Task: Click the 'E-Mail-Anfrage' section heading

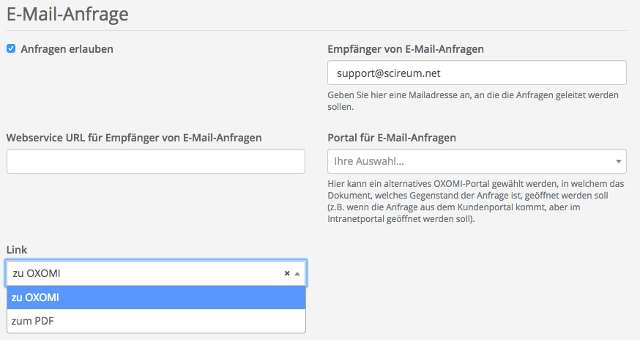Action: tap(69, 15)
